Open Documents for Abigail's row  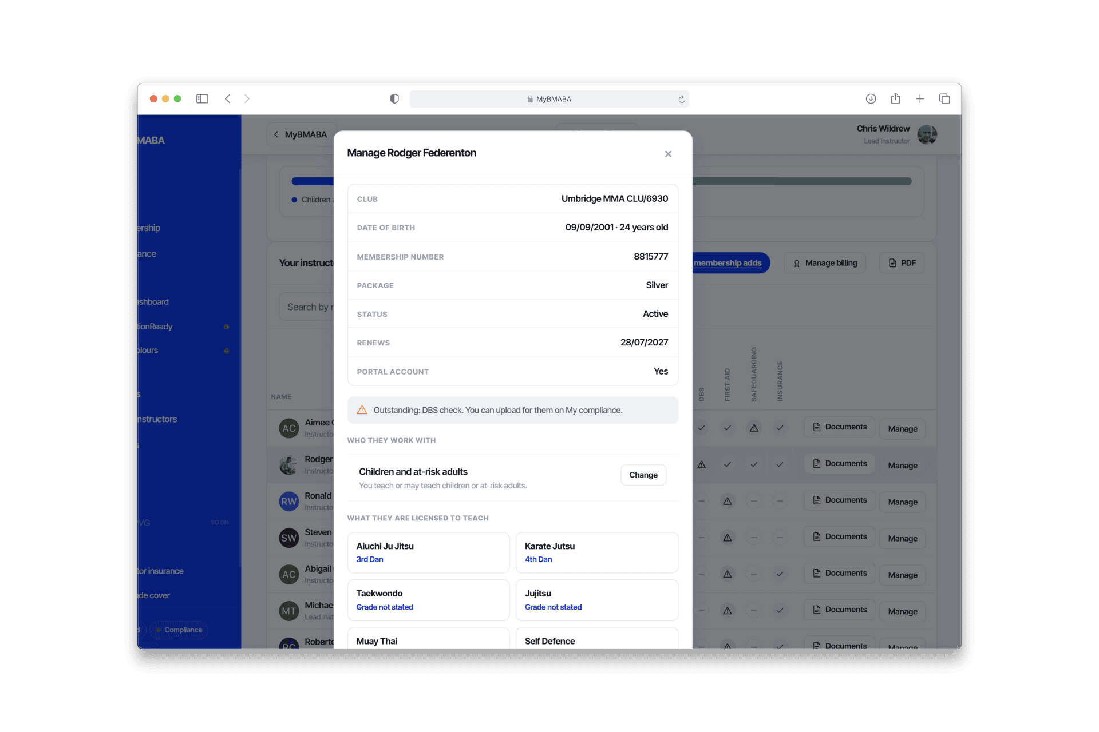pos(840,574)
